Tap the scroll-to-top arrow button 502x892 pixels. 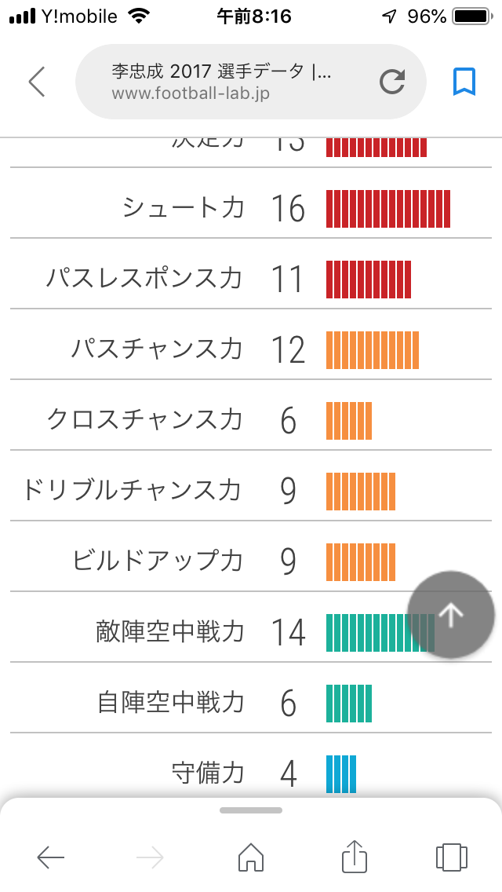451,616
